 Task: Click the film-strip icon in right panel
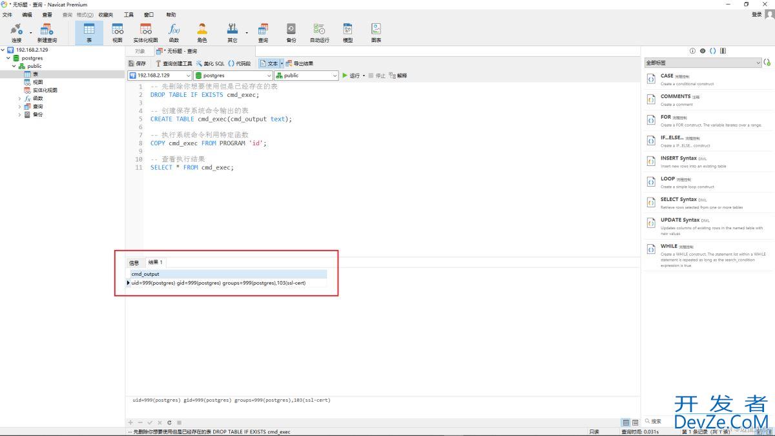pyautogui.click(x=723, y=51)
